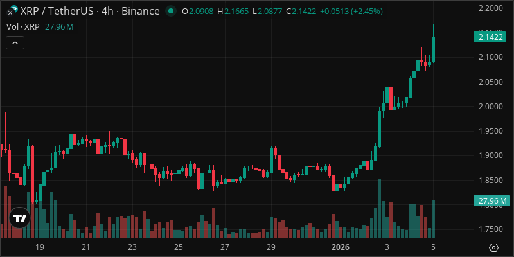Screen dimensions: 514x257
Task: Click the 21 date label on time axis
Action: click(x=86, y=247)
